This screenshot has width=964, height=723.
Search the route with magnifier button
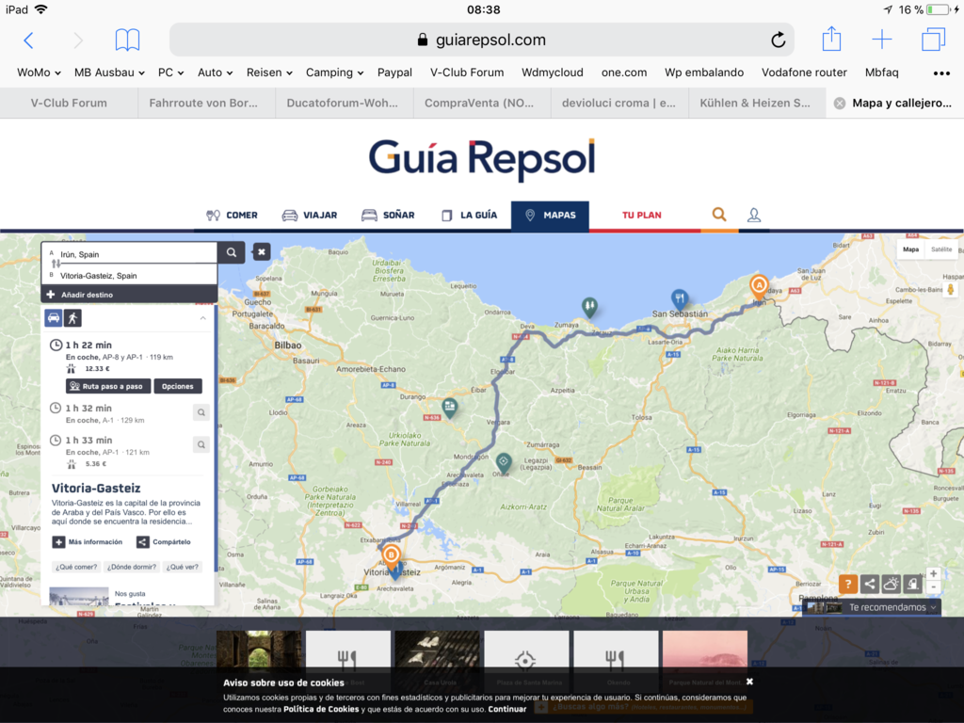point(232,252)
